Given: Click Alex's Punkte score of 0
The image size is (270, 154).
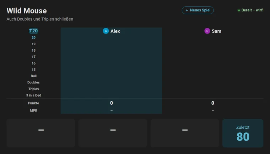Looking at the screenshot, I should [x=112, y=103].
